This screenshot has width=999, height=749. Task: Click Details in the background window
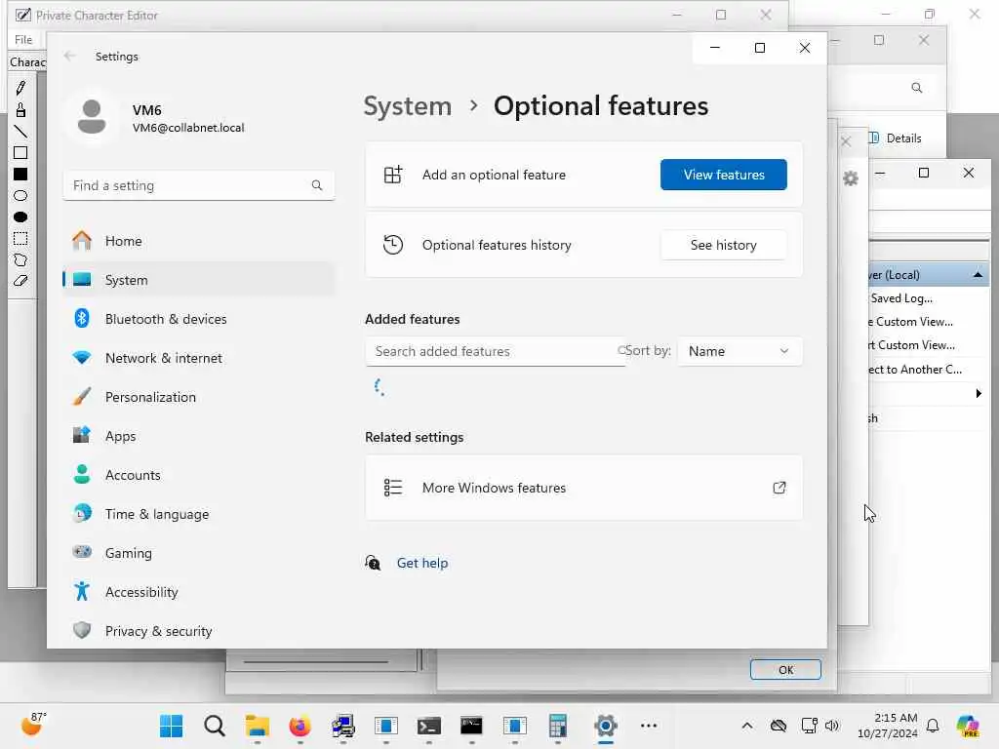[x=896, y=138]
